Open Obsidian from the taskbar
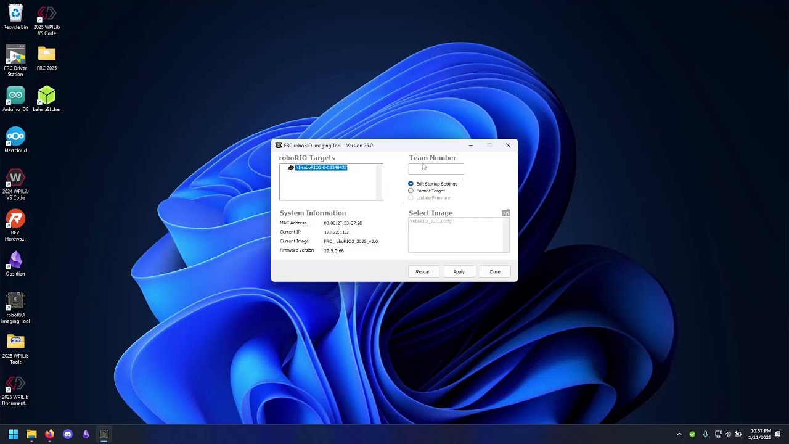789x444 pixels. coord(86,434)
